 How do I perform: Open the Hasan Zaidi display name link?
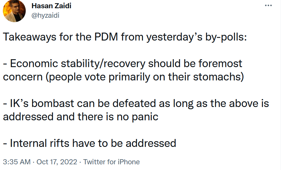click(51, 6)
